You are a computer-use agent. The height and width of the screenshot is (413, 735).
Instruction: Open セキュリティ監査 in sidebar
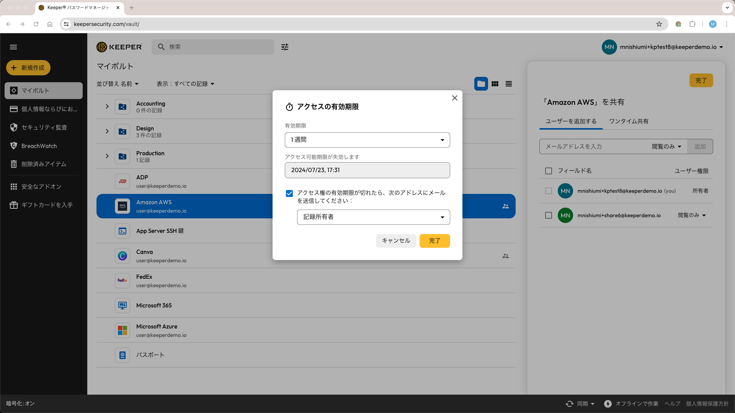[44, 127]
